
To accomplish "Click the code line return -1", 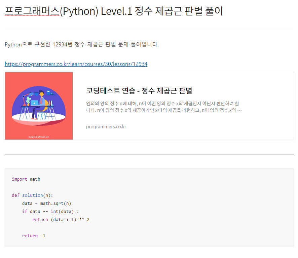I will [34, 236].
